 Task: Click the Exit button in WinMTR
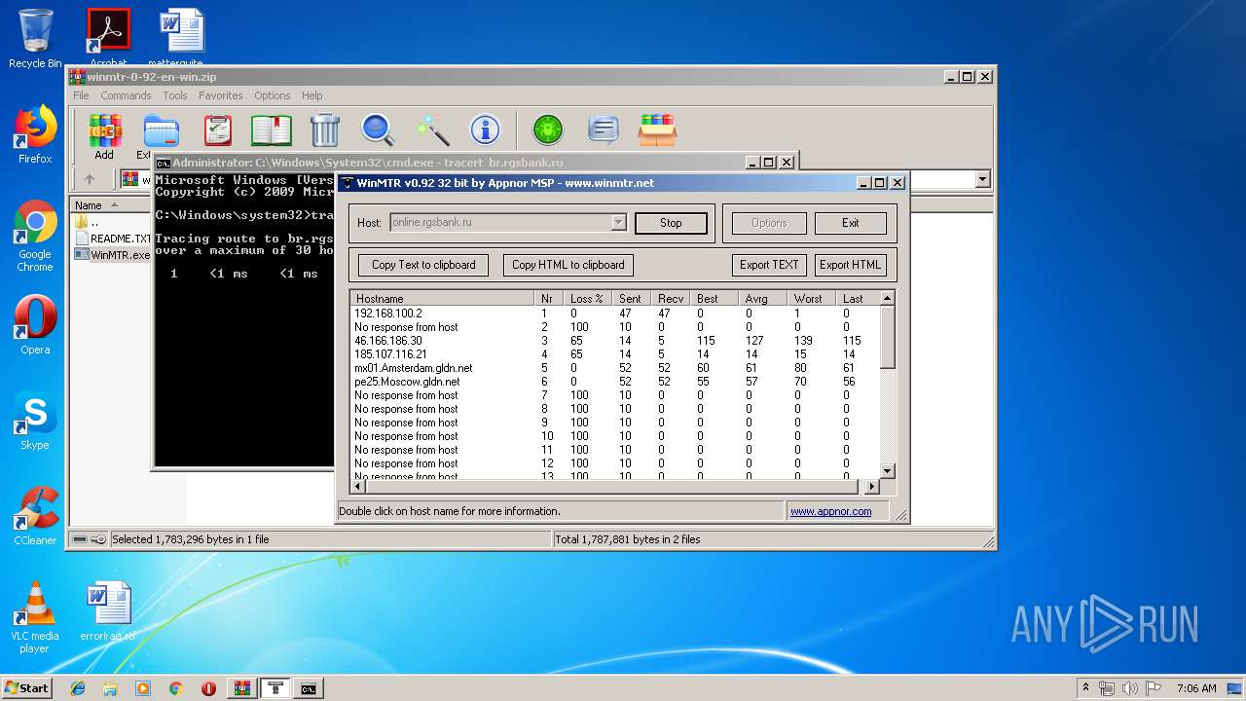[850, 223]
